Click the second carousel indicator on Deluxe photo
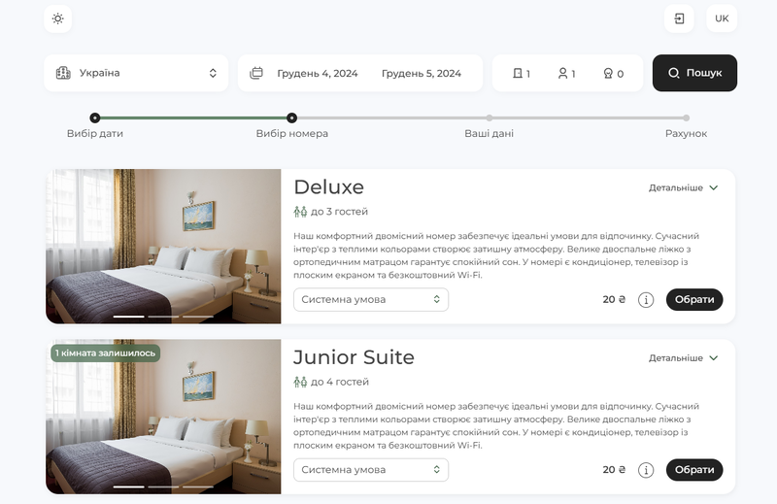The width and height of the screenshot is (777, 504). pyautogui.click(x=163, y=317)
